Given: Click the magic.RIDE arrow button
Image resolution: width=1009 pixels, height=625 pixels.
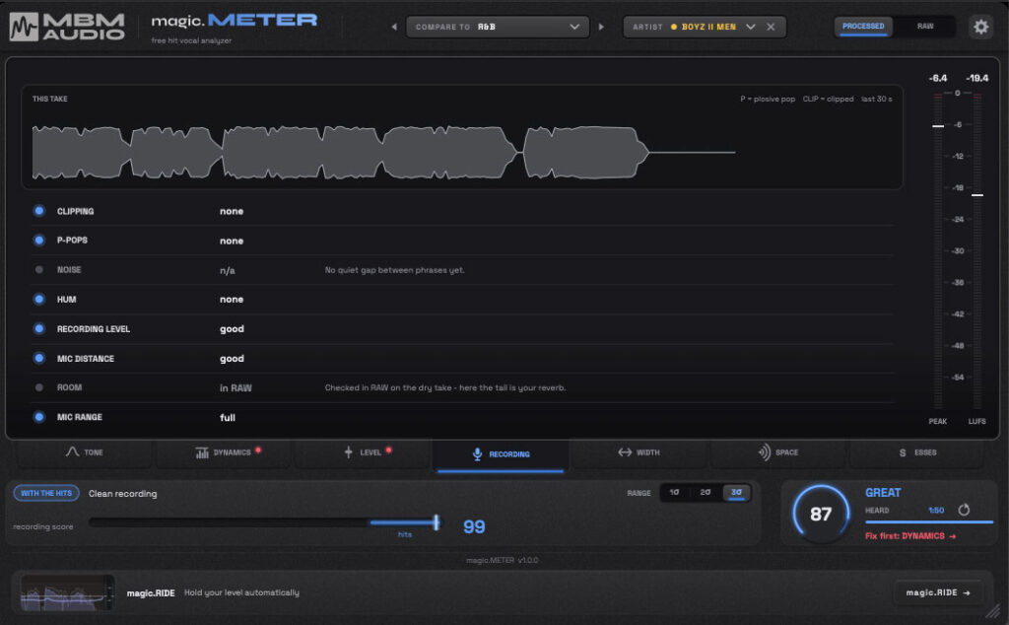Looking at the screenshot, I should click(938, 592).
